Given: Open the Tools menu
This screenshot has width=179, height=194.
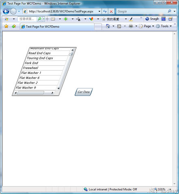Looking at the screenshot, I should coord(164,26).
